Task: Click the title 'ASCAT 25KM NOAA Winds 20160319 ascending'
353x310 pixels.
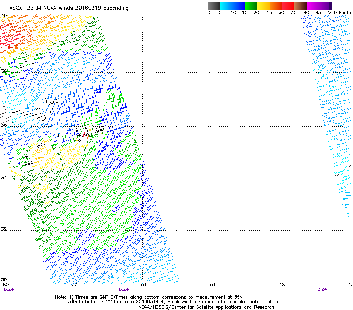Action: tap(69, 8)
